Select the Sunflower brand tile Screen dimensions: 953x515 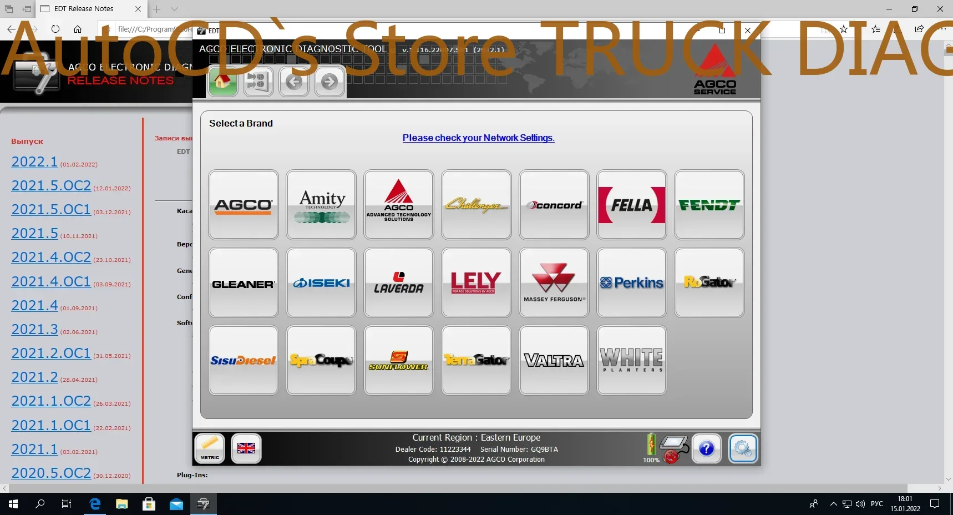pos(399,360)
